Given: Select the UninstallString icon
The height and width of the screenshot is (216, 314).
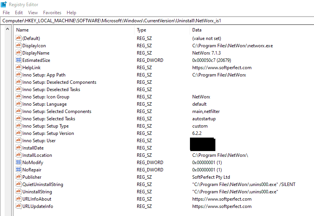Looking at the screenshot, I should [18, 191].
